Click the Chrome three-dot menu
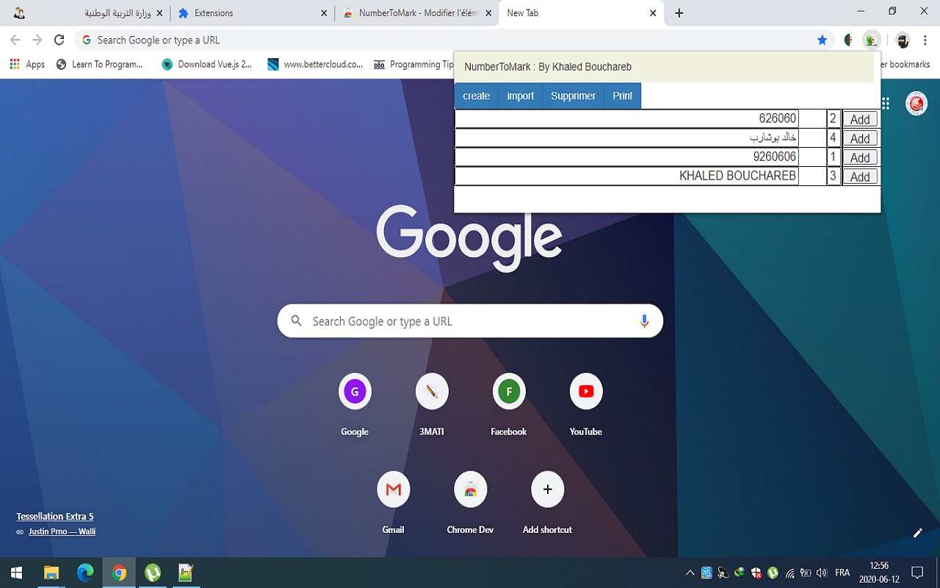 click(925, 39)
